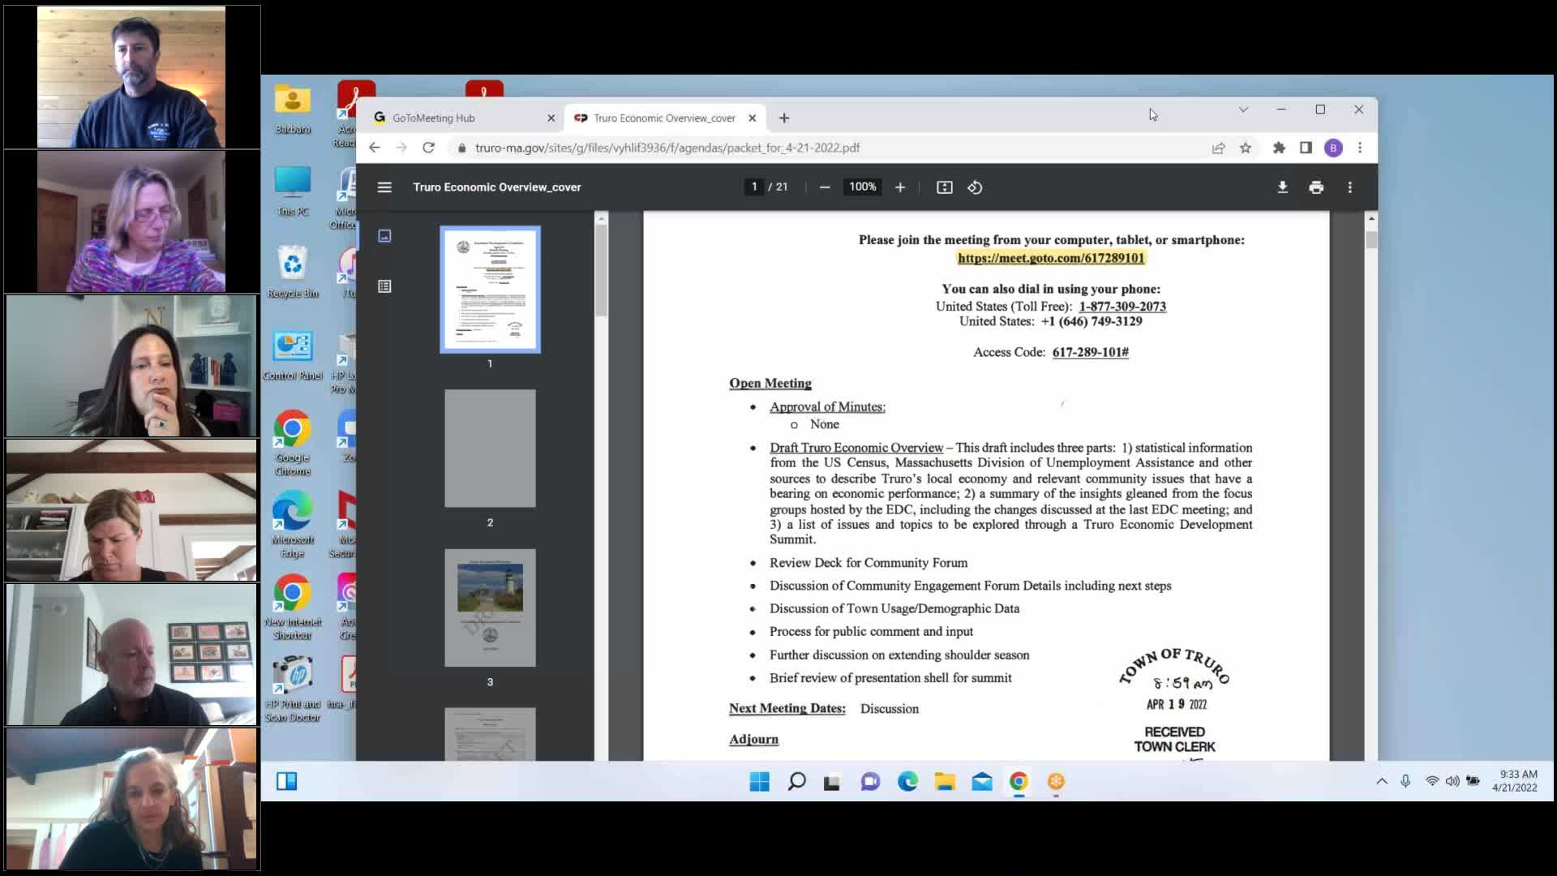Open a new browser tab
Screen dimensions: 1557x876
[783, 118]
